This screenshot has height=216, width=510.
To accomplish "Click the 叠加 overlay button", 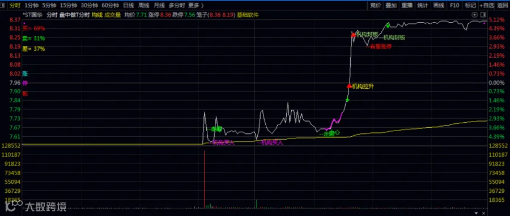I will pyautogui.click(x=391, y=5).
